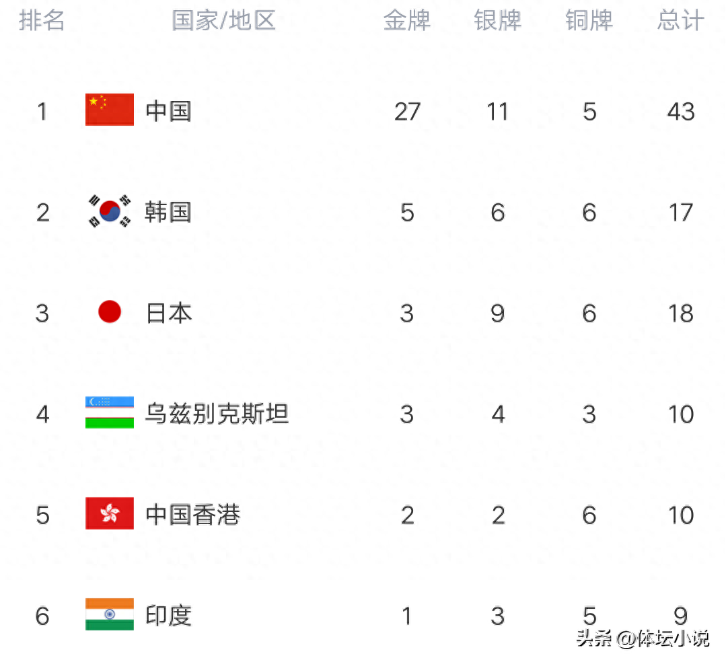726x664 pixels.
Task: Click the Japan flag icon
Action: click(x=110, y=311)
